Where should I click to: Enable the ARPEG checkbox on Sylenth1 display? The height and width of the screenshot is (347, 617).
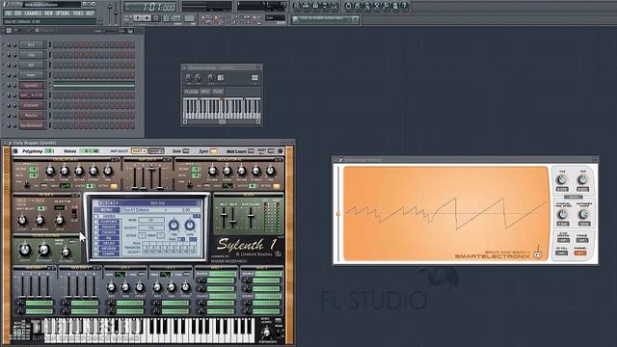96,216
